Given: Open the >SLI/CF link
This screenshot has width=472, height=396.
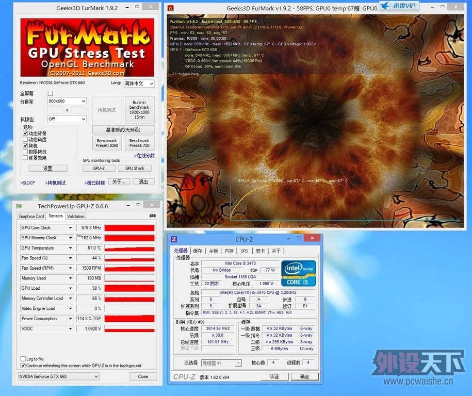Looking at the screenshot, I should pos(28,183).
